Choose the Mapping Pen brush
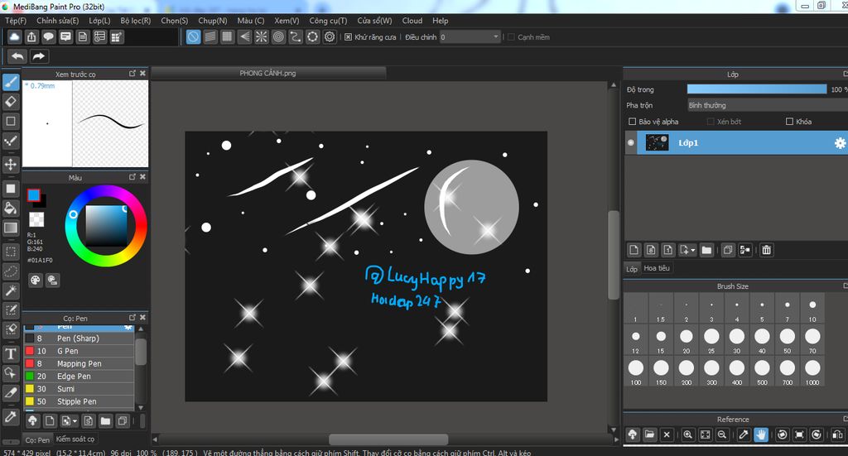The height and width of the screenshot is (456, 848). click(79, 363)
